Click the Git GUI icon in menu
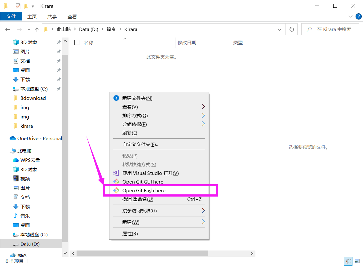363x266 pixels. click(x=116, y=181)
